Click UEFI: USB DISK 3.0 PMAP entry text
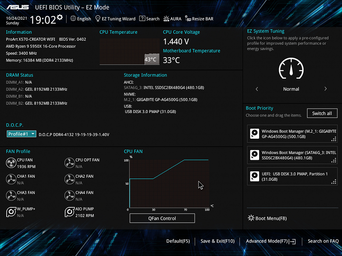 pyautogui.click(x=295, y=176)
